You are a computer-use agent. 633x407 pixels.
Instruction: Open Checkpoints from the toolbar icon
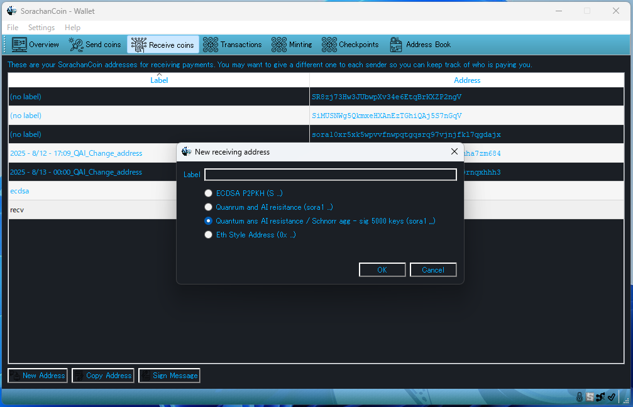329,45
